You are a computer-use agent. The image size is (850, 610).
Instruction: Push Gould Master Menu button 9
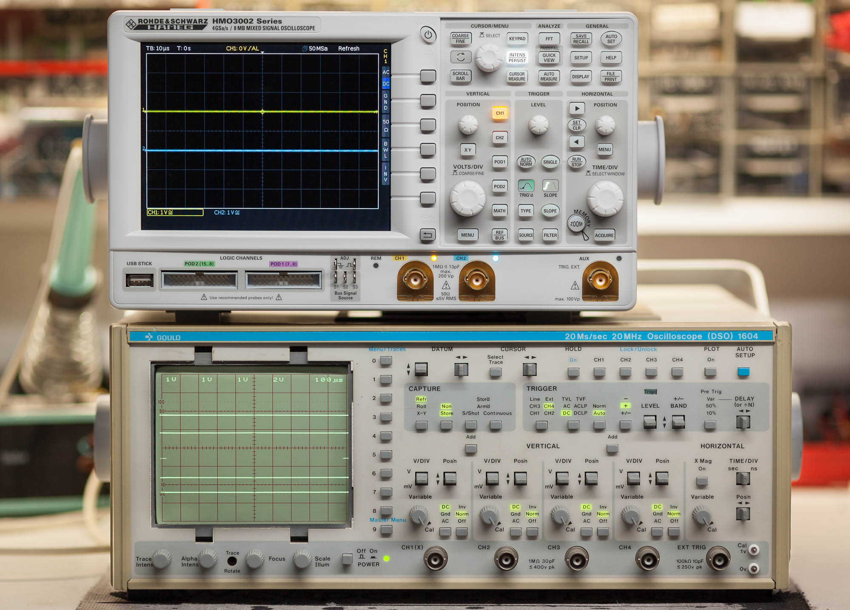[x=386, y=529]
